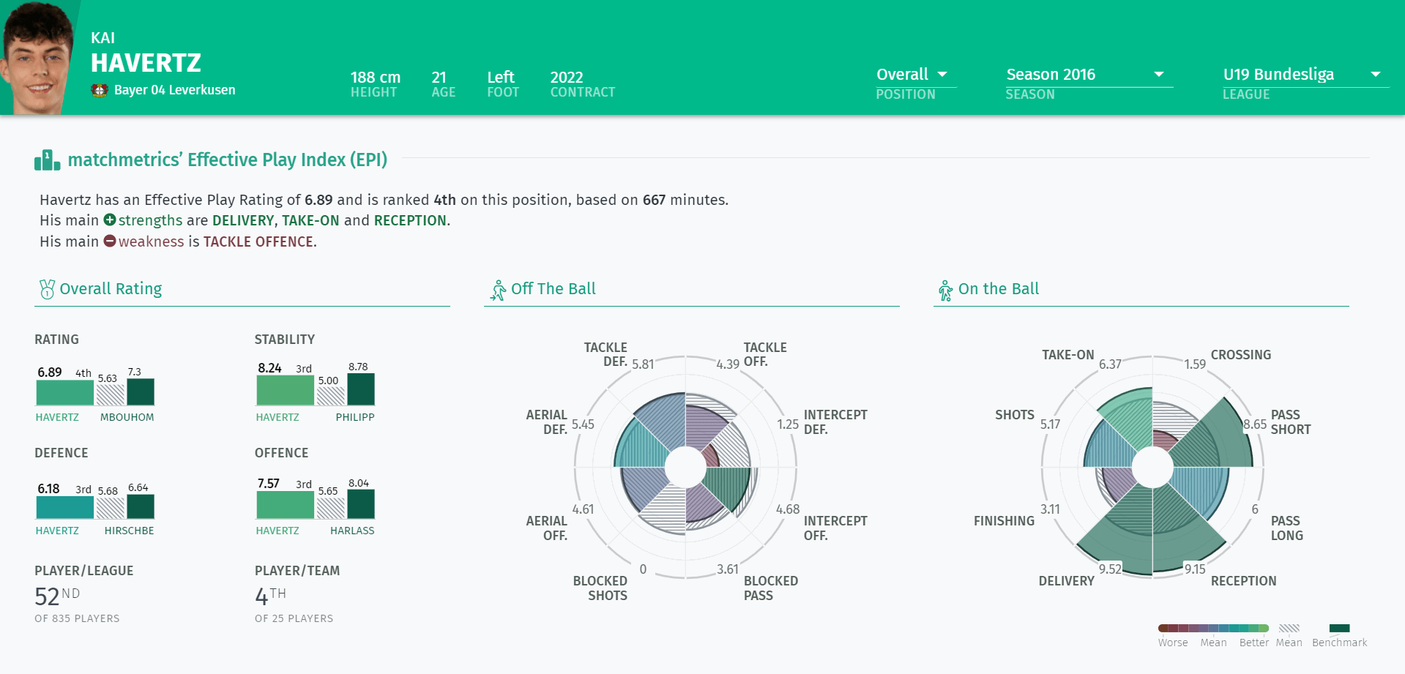Click the green plus strengths icon
The height and width of the screenshot is (674, 1405).
110,220
